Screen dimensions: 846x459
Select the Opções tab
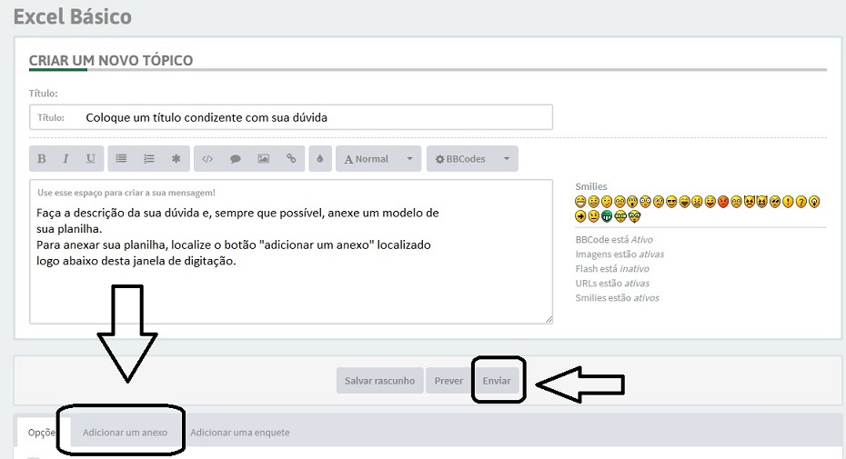[x=42, y=432]
